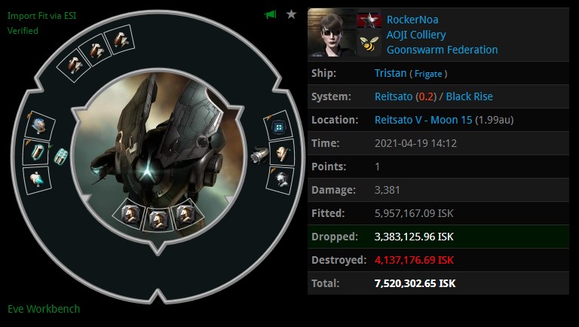Viewport: 579px width, 327px height.
Task: Select the blue square damage control module
Action: click(x=279, y=127)
